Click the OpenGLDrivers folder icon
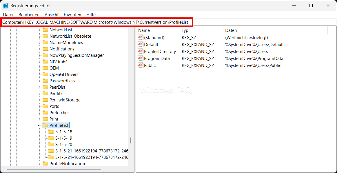 45,74
